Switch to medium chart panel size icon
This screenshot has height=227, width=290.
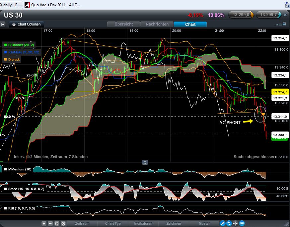[280, 24]
